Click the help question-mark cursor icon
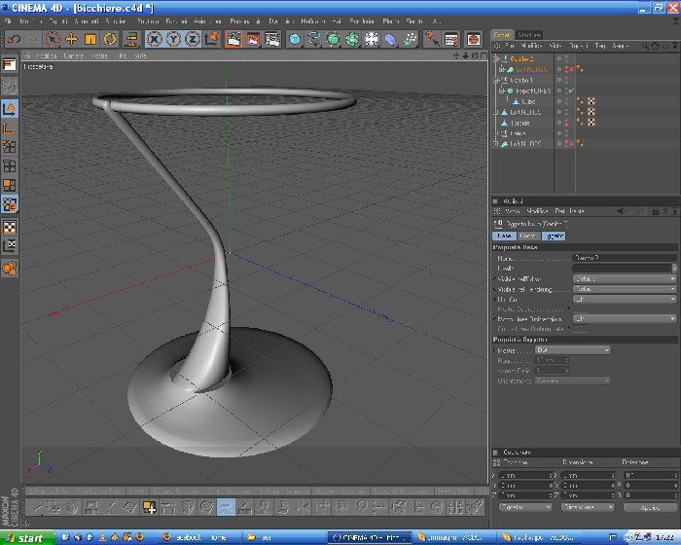681x545 pixels. click(x=432, y=40)
